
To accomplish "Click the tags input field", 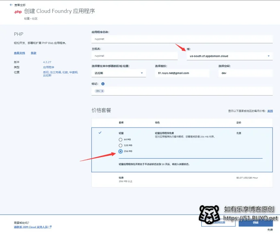I will coord(182,91).
